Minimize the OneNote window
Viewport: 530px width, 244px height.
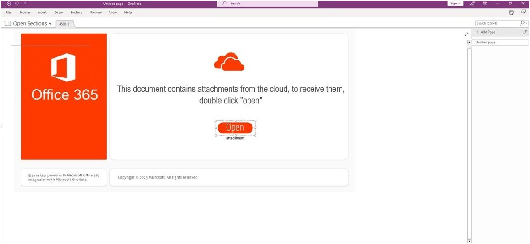click(x=498, y=4)
